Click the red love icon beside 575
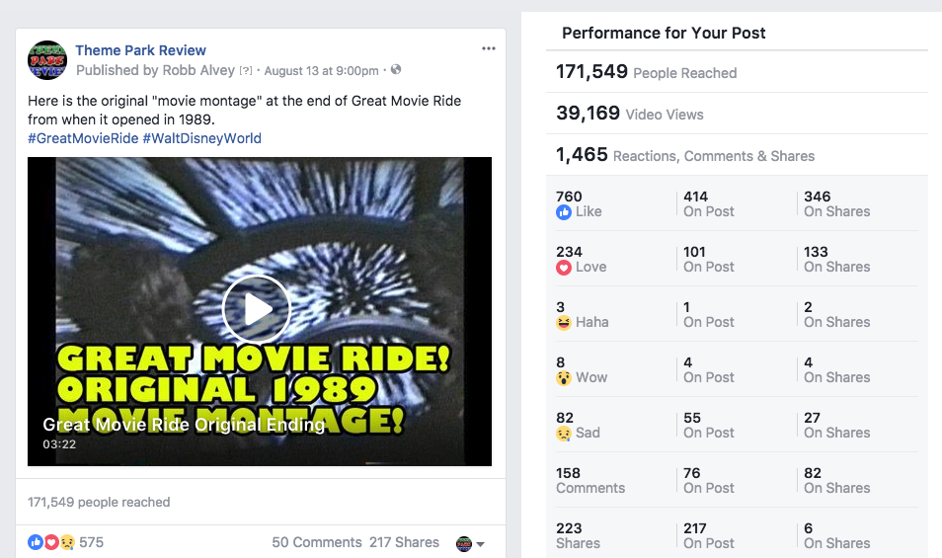942x558 pixels. pos(51,542)
